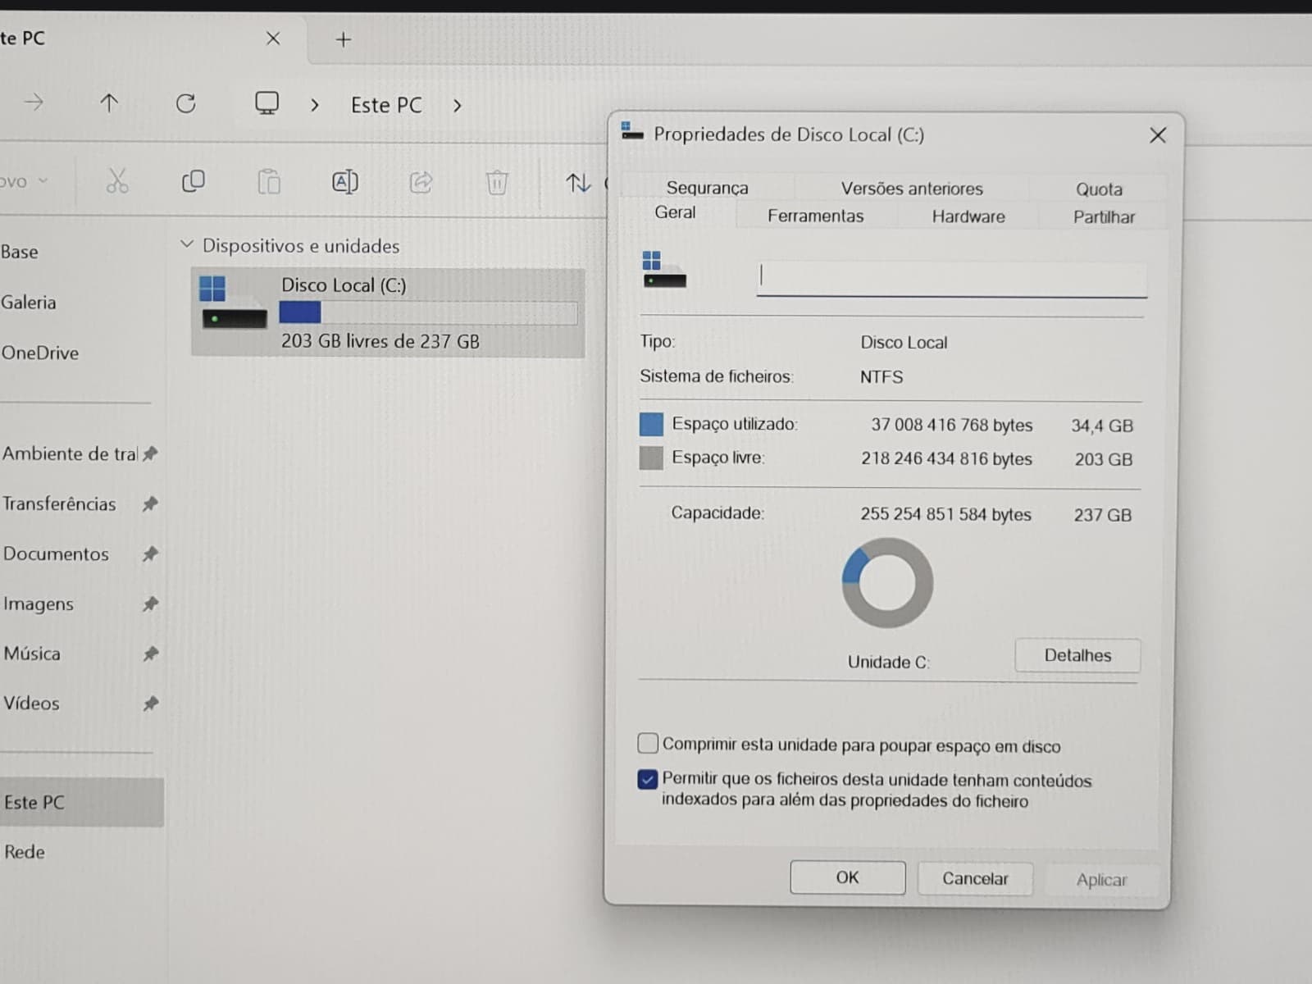
Task: Open the Quota tab
Action: (x=1099, y=189)
